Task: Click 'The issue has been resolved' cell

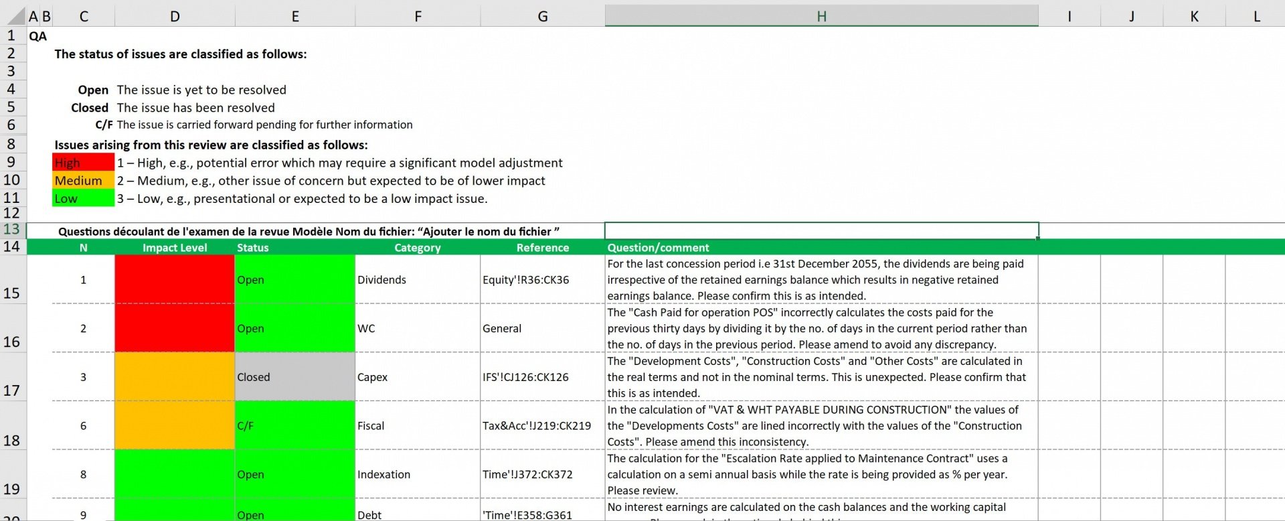Action: pos(196,108)
